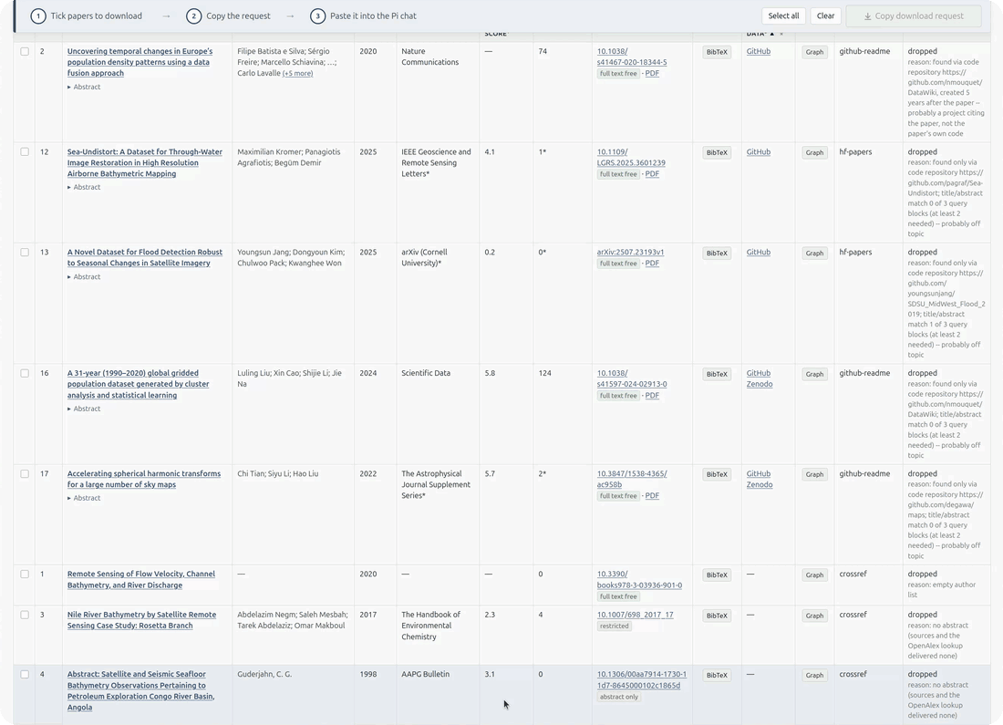The width and height of the screenshot is (1003, 725).
Task: Open DOI link 10.1038/s41467-020-18344-5
Action: 631,57
